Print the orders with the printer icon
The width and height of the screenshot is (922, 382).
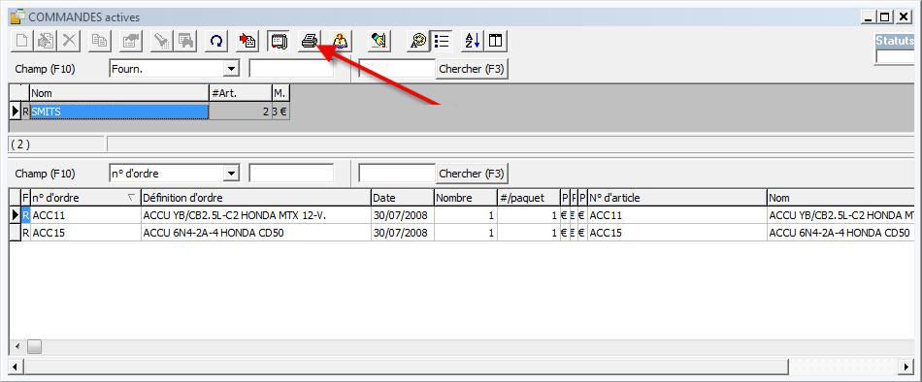pos(310,41)
